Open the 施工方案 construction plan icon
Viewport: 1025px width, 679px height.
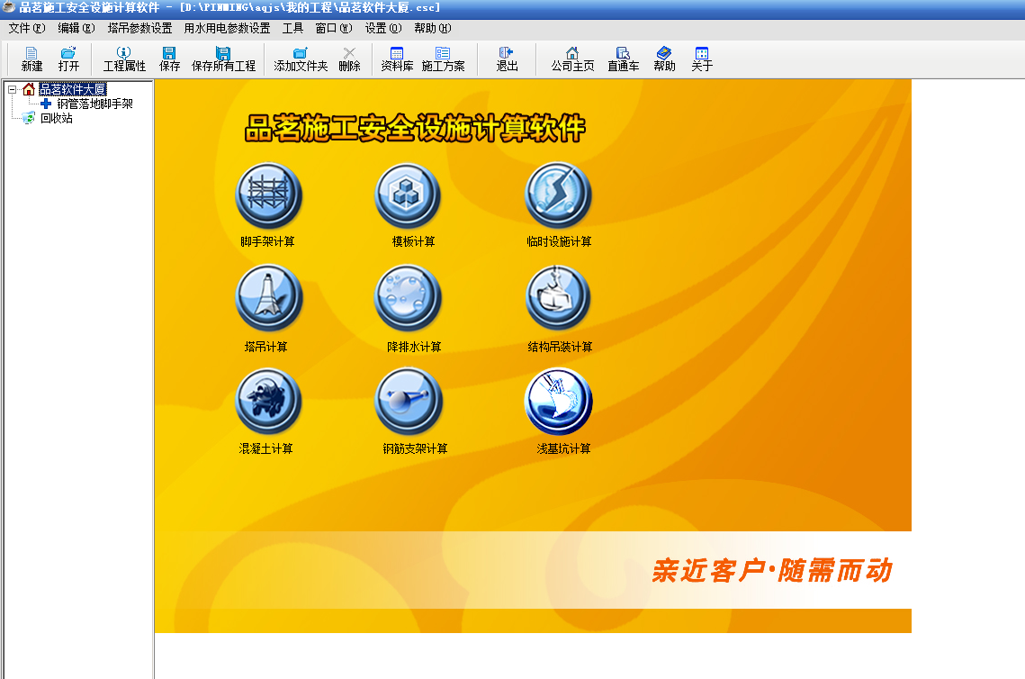pos(444,59)
